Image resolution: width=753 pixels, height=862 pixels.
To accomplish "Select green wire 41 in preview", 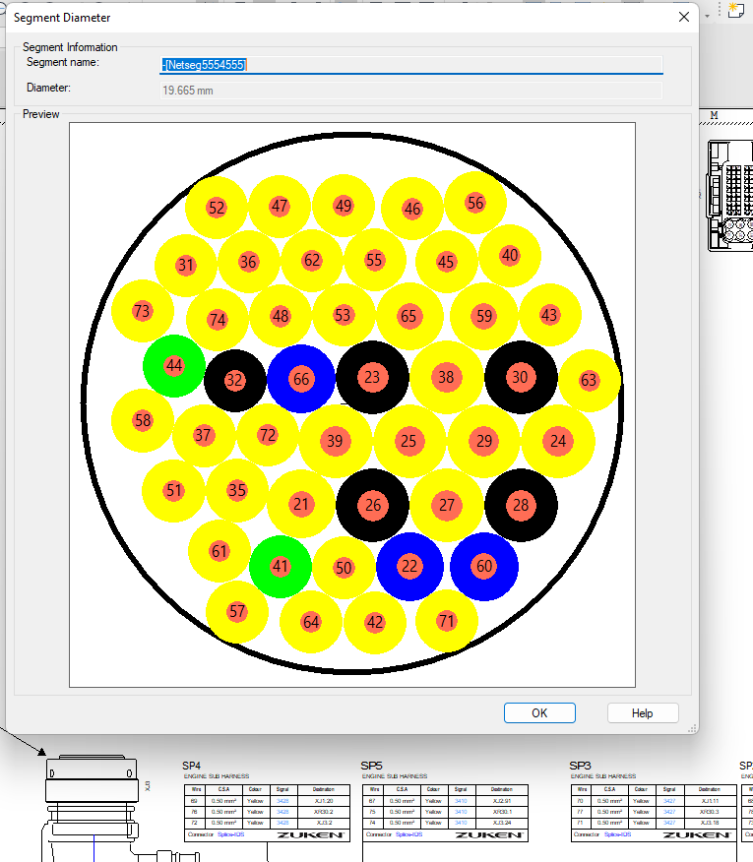I will [x=280, y=567].
